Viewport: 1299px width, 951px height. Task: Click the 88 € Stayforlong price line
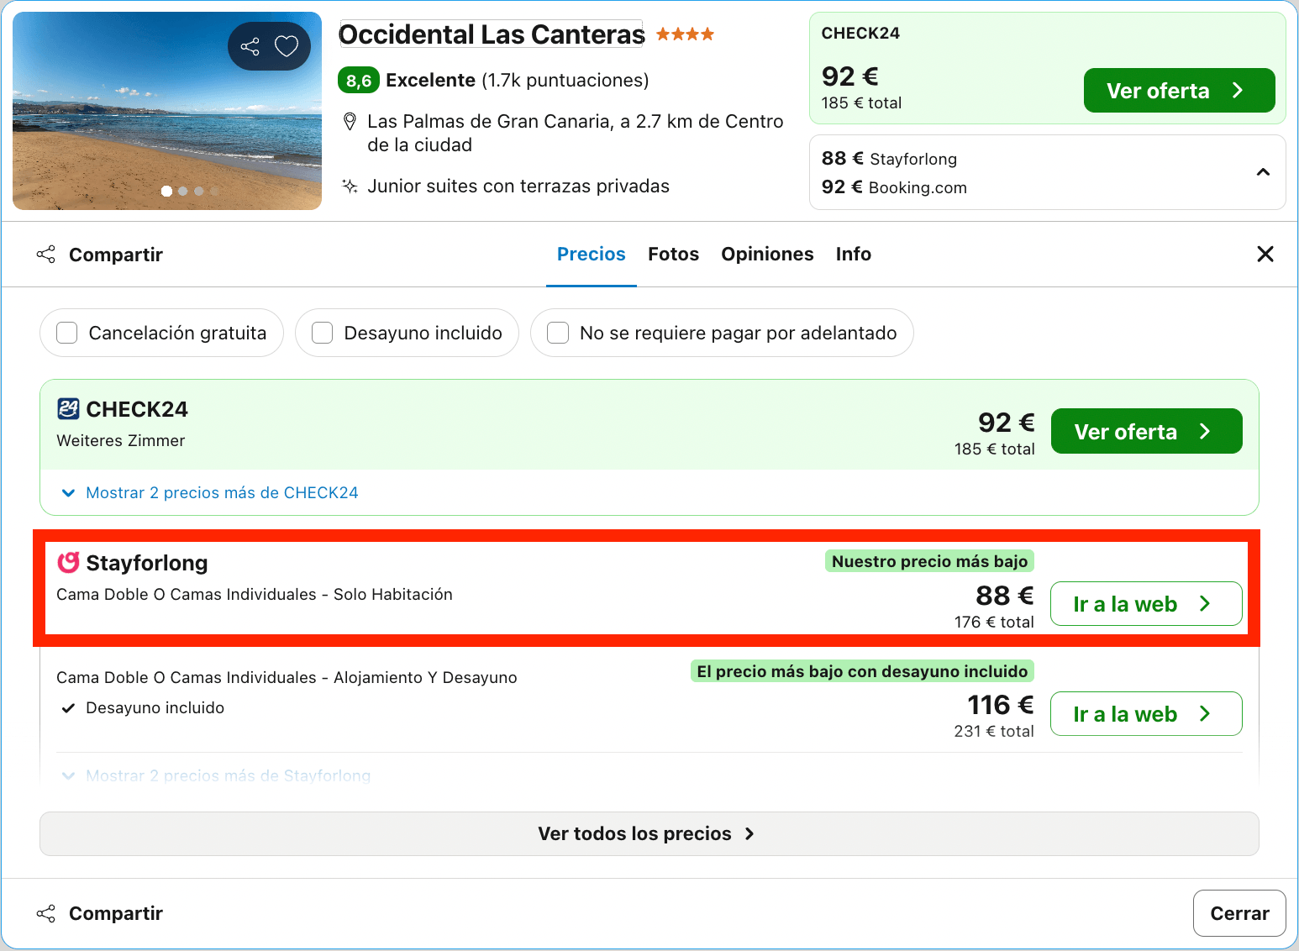click(889, 159)
